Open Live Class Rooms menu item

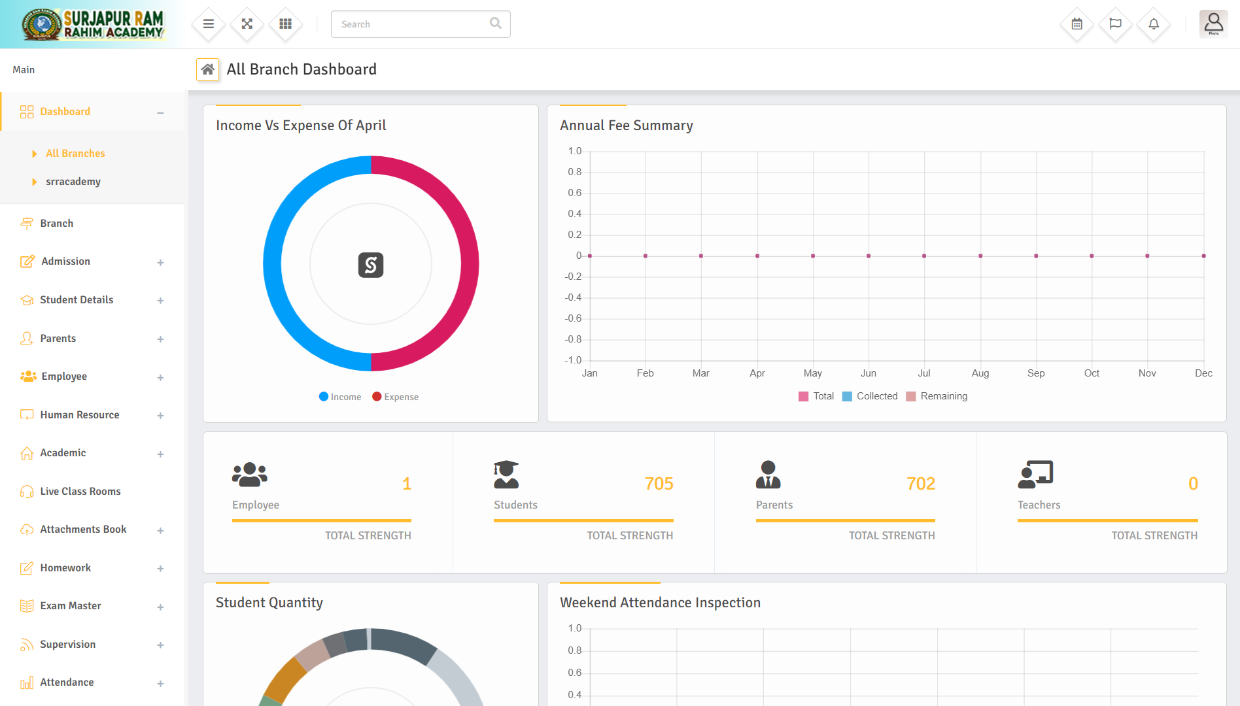(92, 492)
